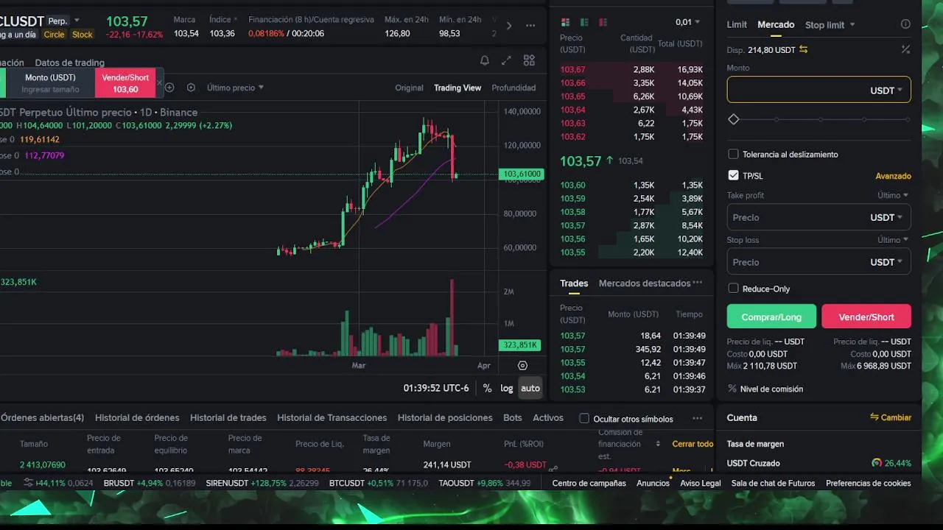This screenshot has height=530, width=943.
Task: Open the Historial de órdenes tab
Action: pyautogui.click(x=137, y=418)
